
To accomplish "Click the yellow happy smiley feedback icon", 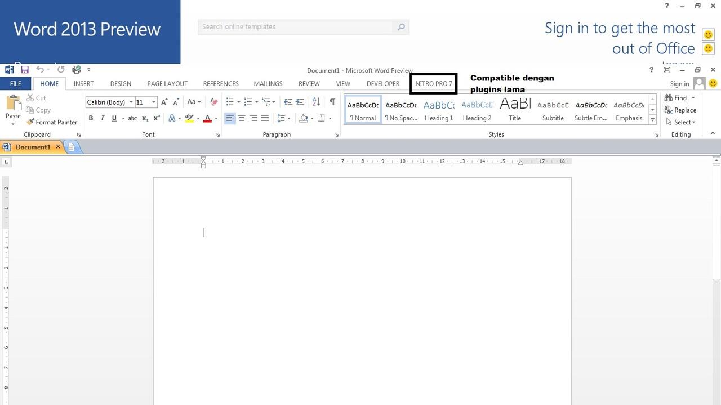I will (x=709, y=35).
